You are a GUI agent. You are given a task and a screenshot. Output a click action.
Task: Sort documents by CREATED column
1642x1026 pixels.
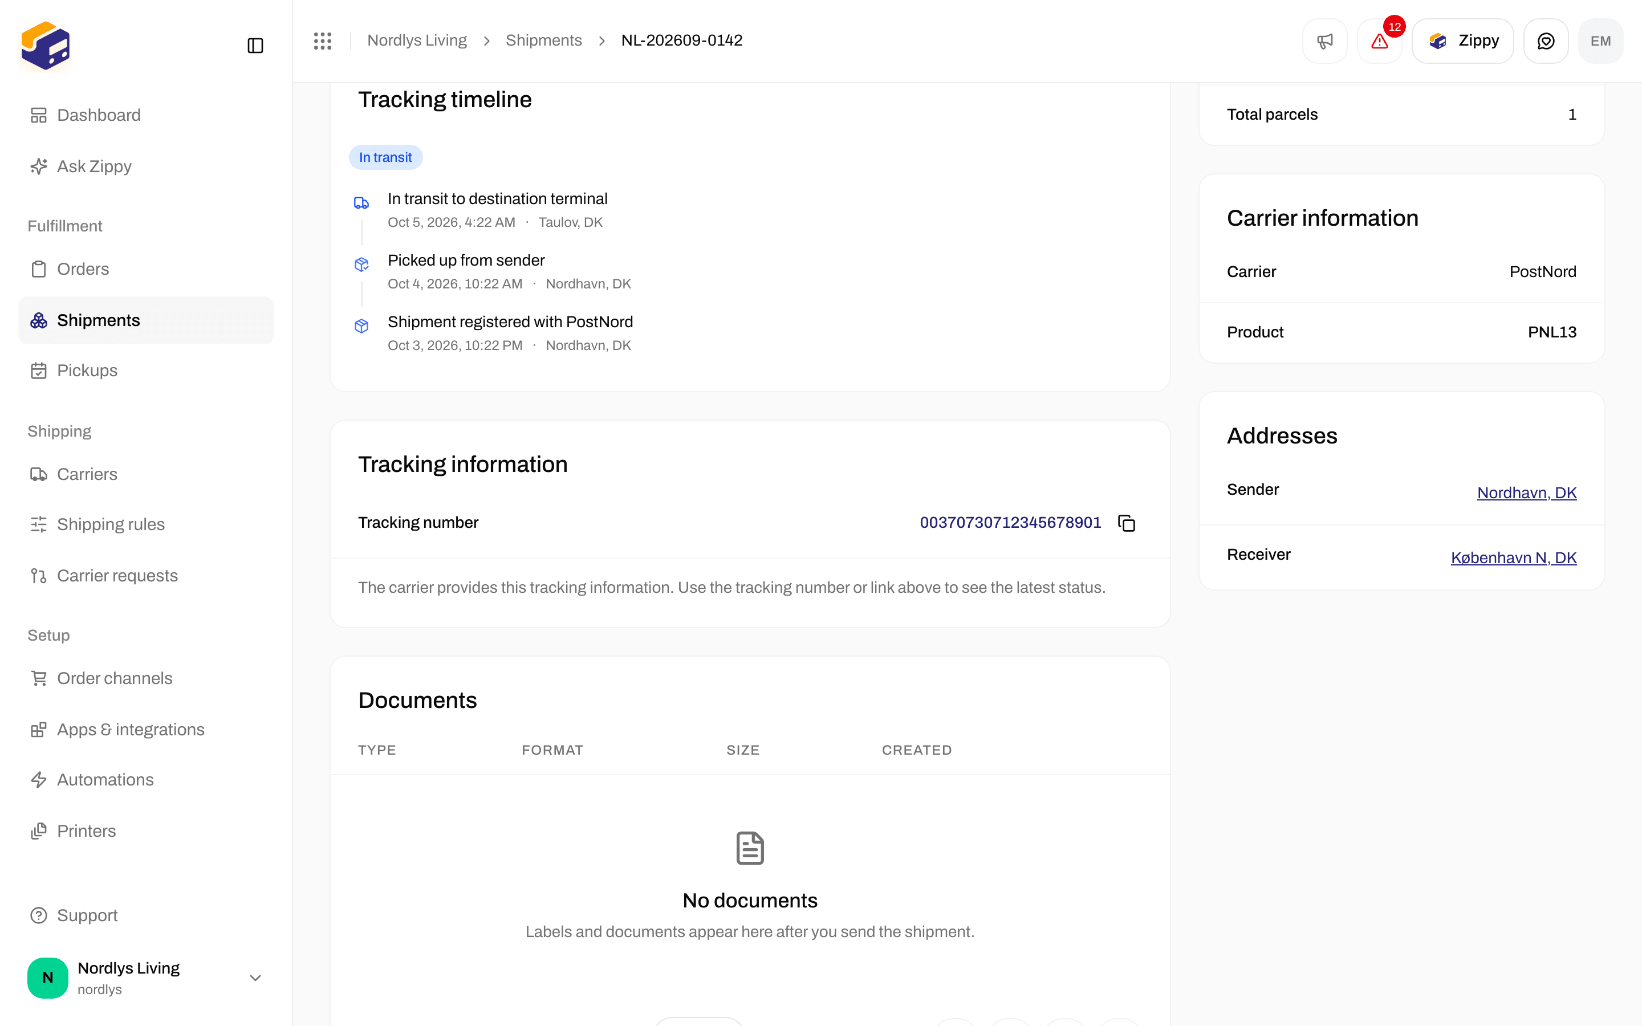pyautogui.click(x=917, y=750)
